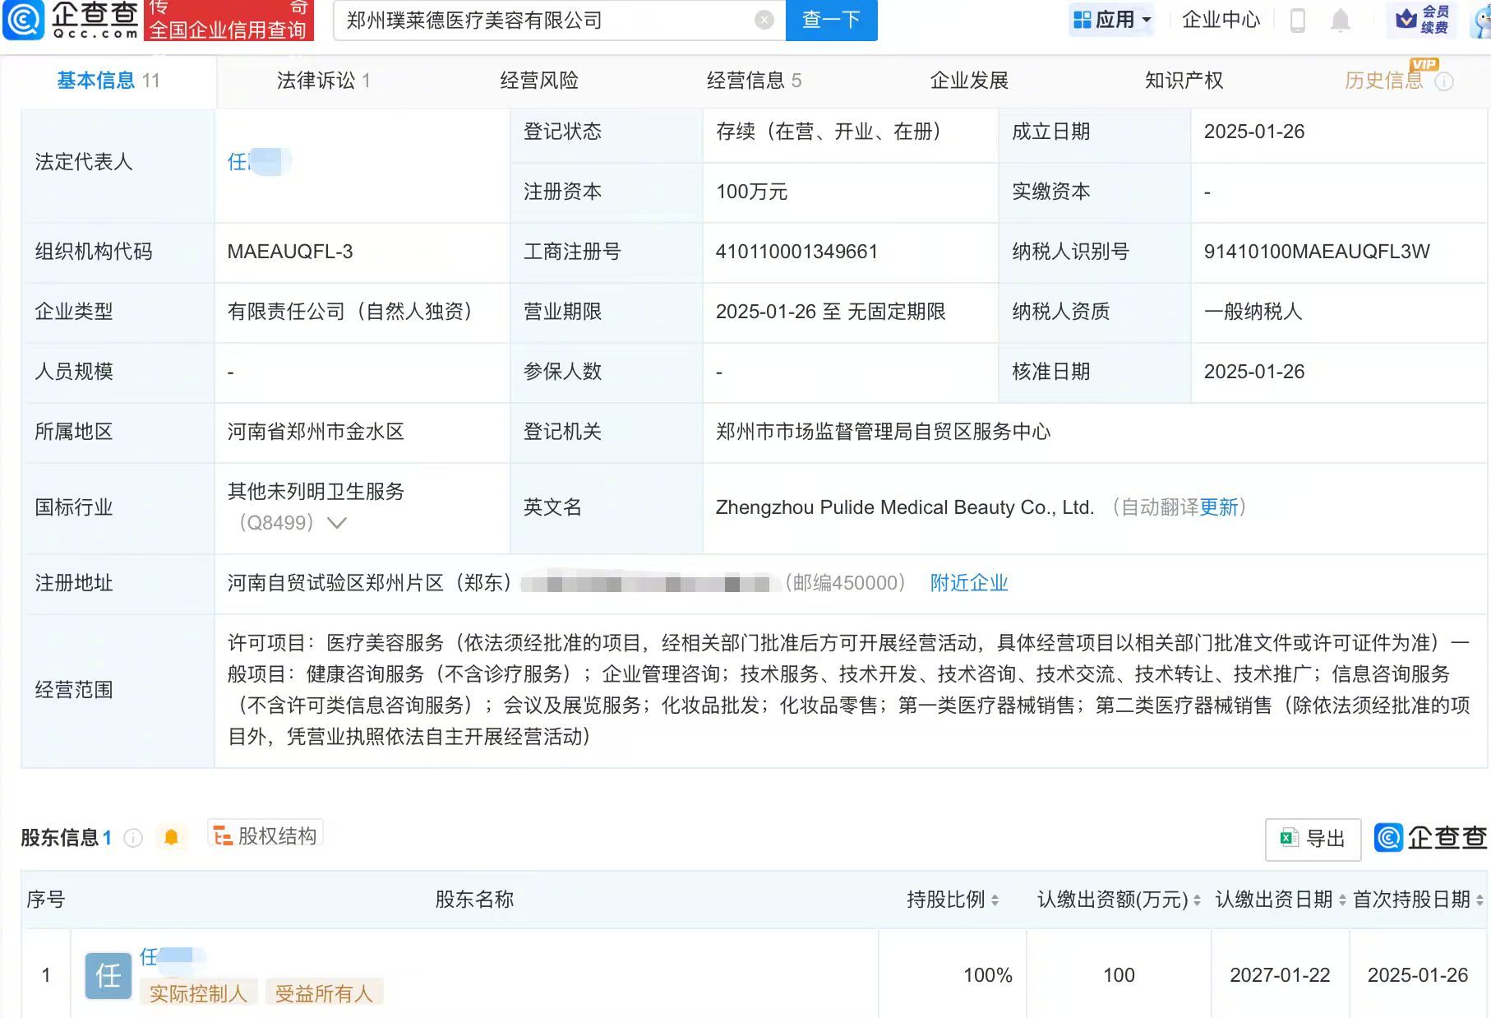Screen dimensions: 1491x1018
Task: Click the shareholder info circle icon
Action: [133, 838]
